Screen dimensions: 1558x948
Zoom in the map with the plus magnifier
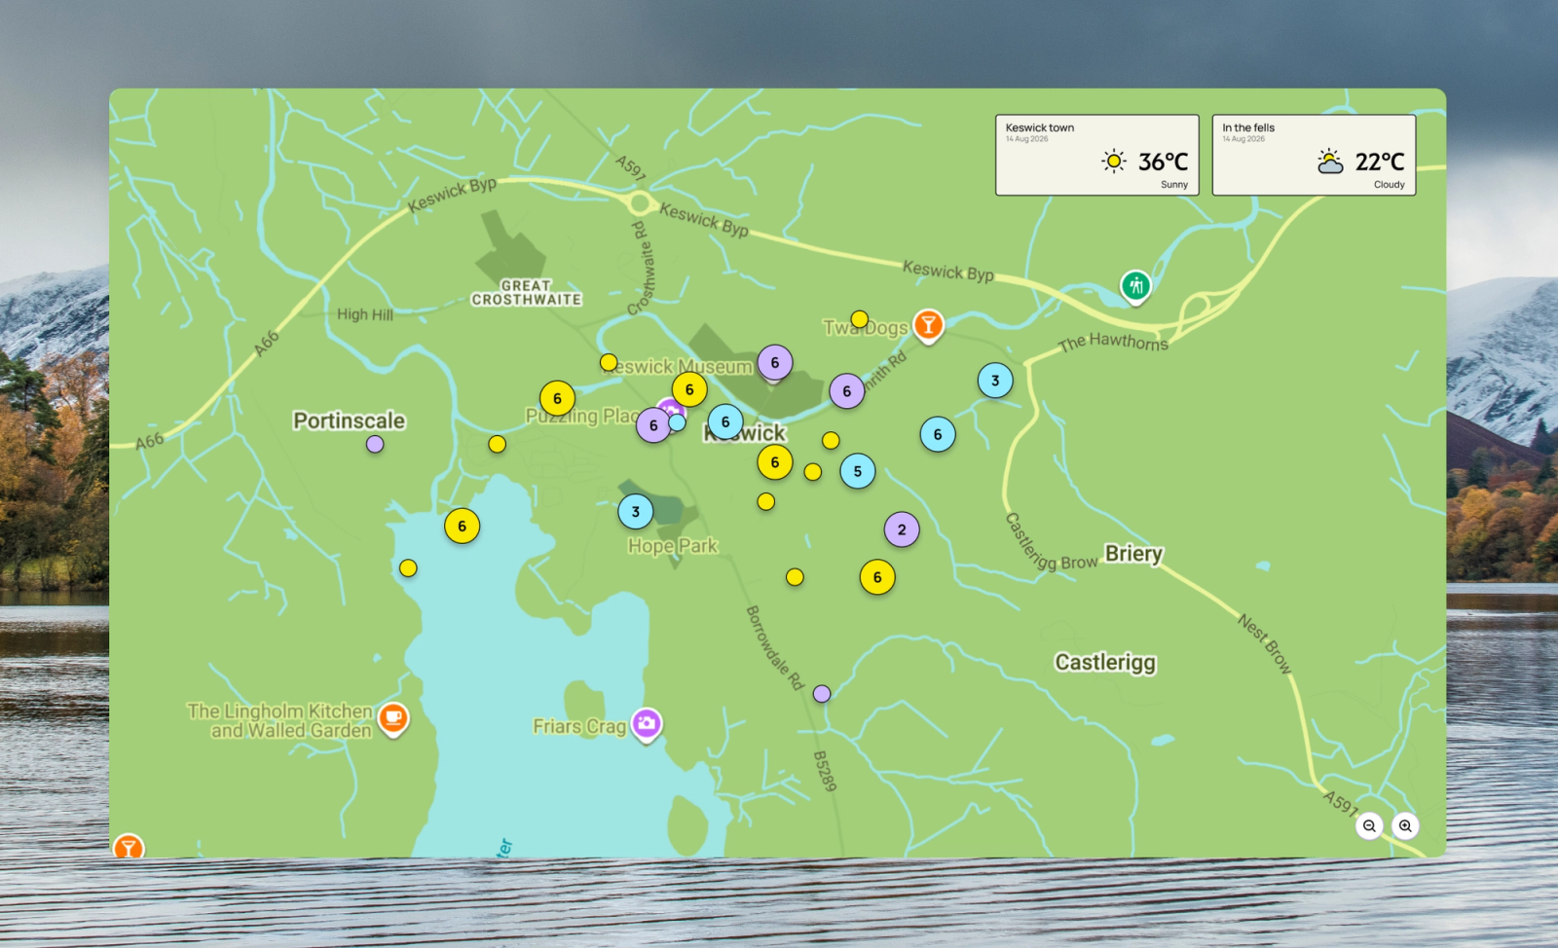[x=1405, y=825]
